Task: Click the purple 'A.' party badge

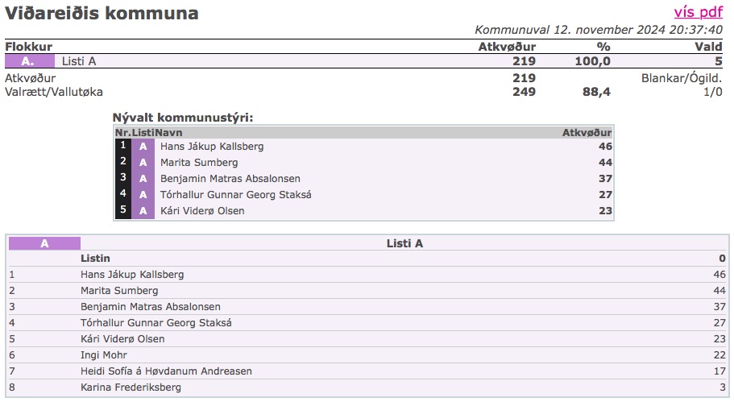Action: (28, 61)
